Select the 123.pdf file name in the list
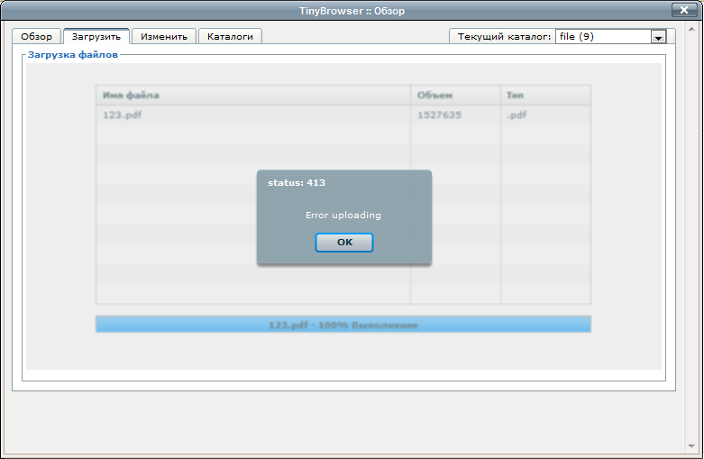Screen dimensions: 704x459 122,115
